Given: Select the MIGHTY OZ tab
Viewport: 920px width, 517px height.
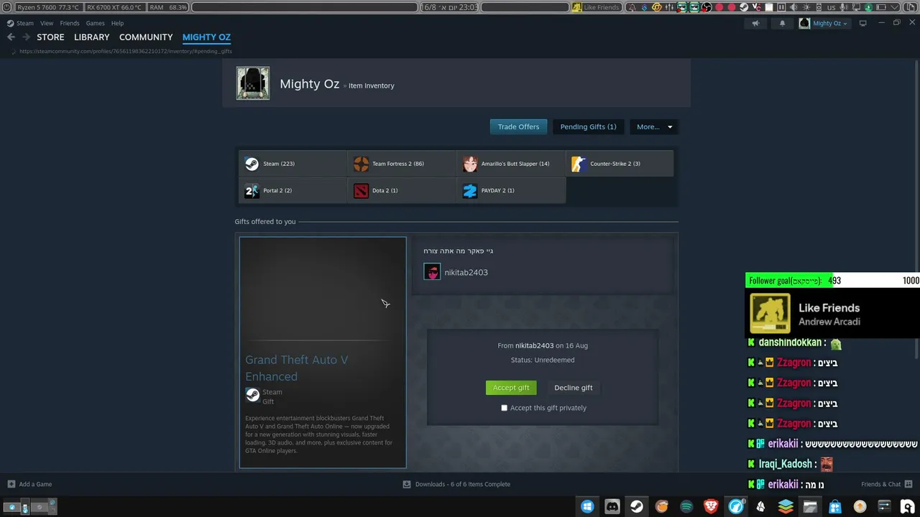Looking at the screenshot, I should tap(206, 37).
